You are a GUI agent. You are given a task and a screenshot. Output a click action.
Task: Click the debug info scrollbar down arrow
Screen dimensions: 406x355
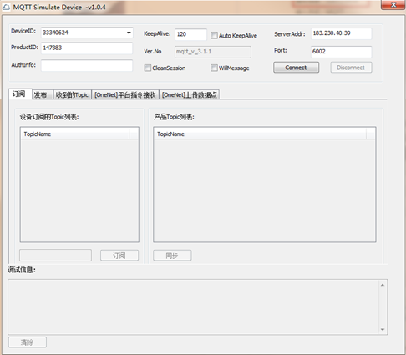383,329
